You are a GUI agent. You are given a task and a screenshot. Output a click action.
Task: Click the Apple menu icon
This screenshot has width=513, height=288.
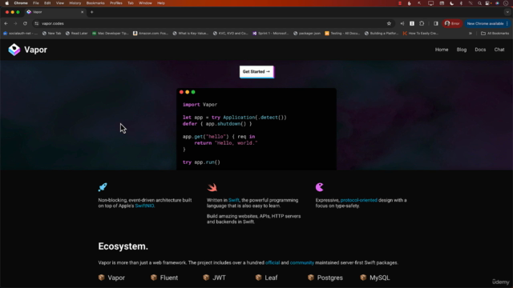[x=7, y=3]
